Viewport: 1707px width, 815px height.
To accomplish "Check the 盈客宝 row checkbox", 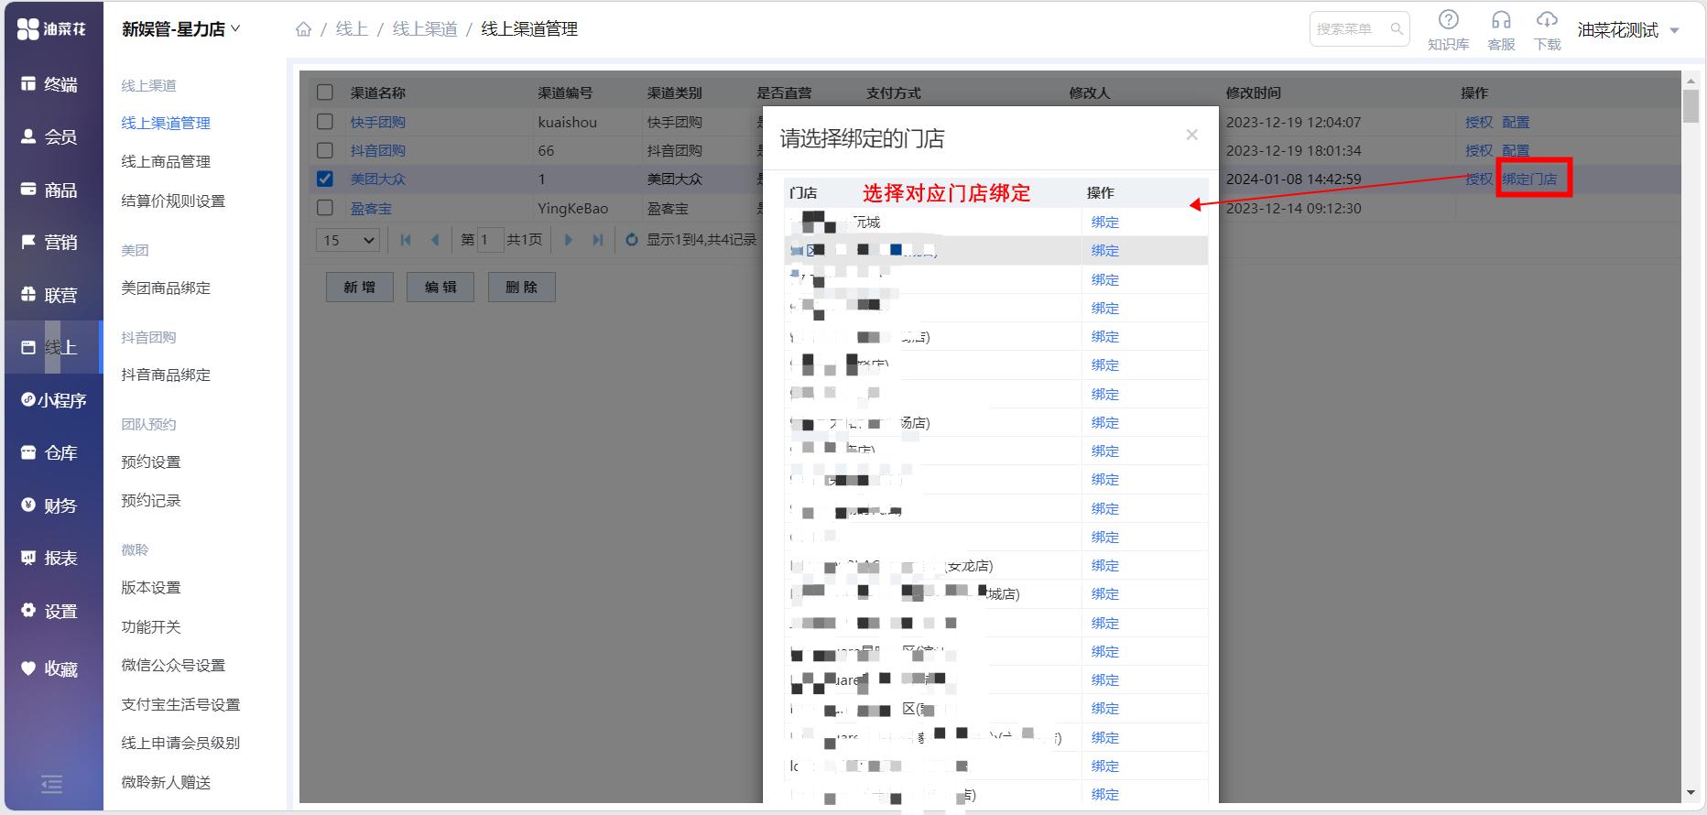I will [325, 208].
